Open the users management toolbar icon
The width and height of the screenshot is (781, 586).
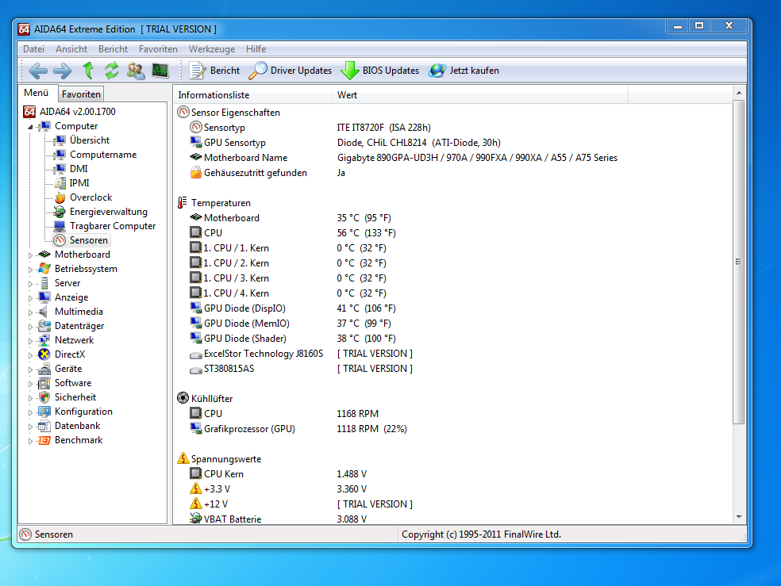tap(136, 71)
